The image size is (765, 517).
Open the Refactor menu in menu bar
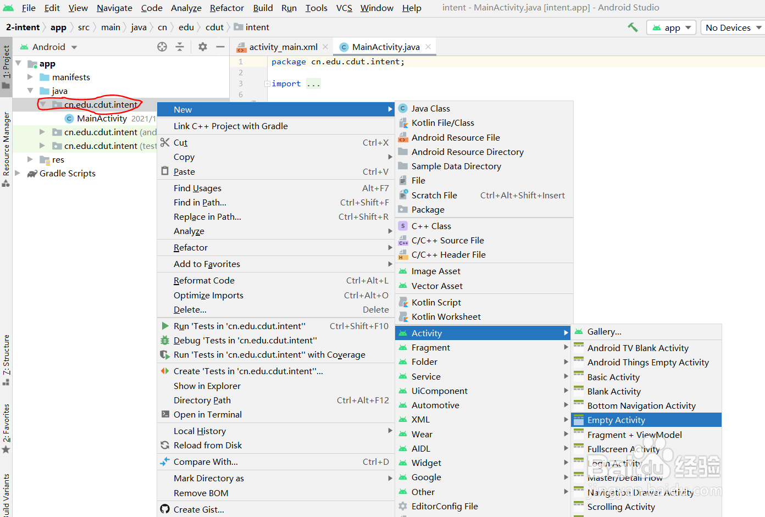(226, 8)
